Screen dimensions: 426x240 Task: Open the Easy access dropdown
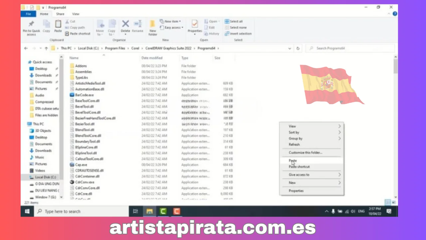[171, 27]
